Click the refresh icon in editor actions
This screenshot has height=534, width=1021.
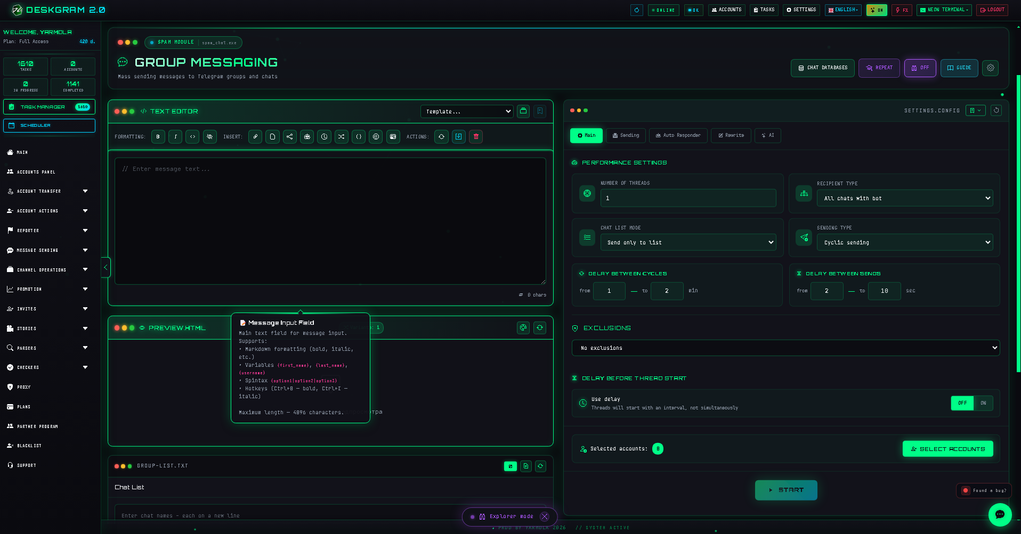(441, 137)
